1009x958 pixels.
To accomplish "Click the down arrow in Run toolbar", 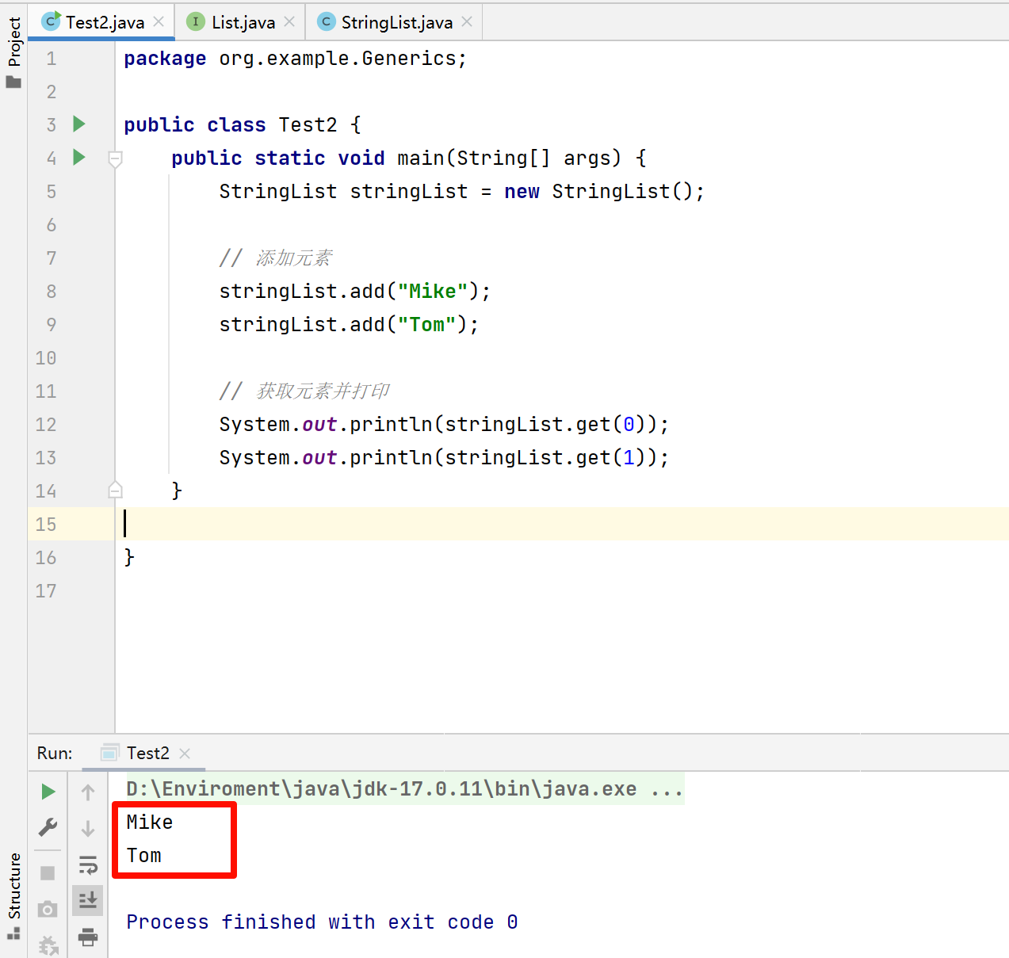I will click(x=88, y=829).
